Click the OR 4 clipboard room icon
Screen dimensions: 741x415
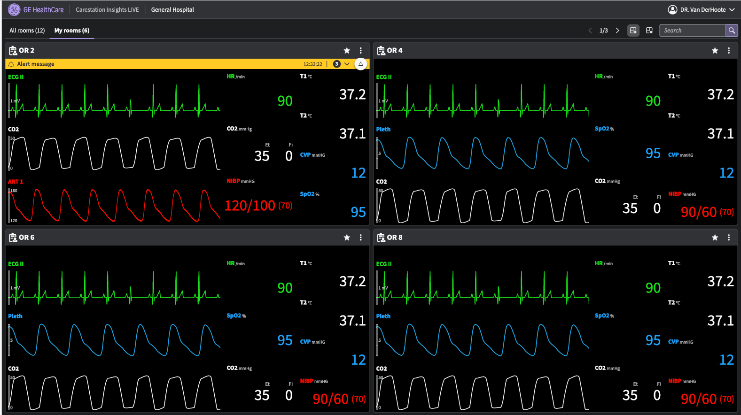[381, 51]
